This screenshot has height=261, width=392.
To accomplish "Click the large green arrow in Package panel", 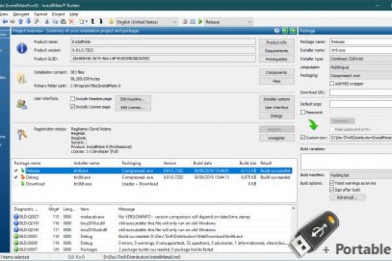I will point(312,125).
